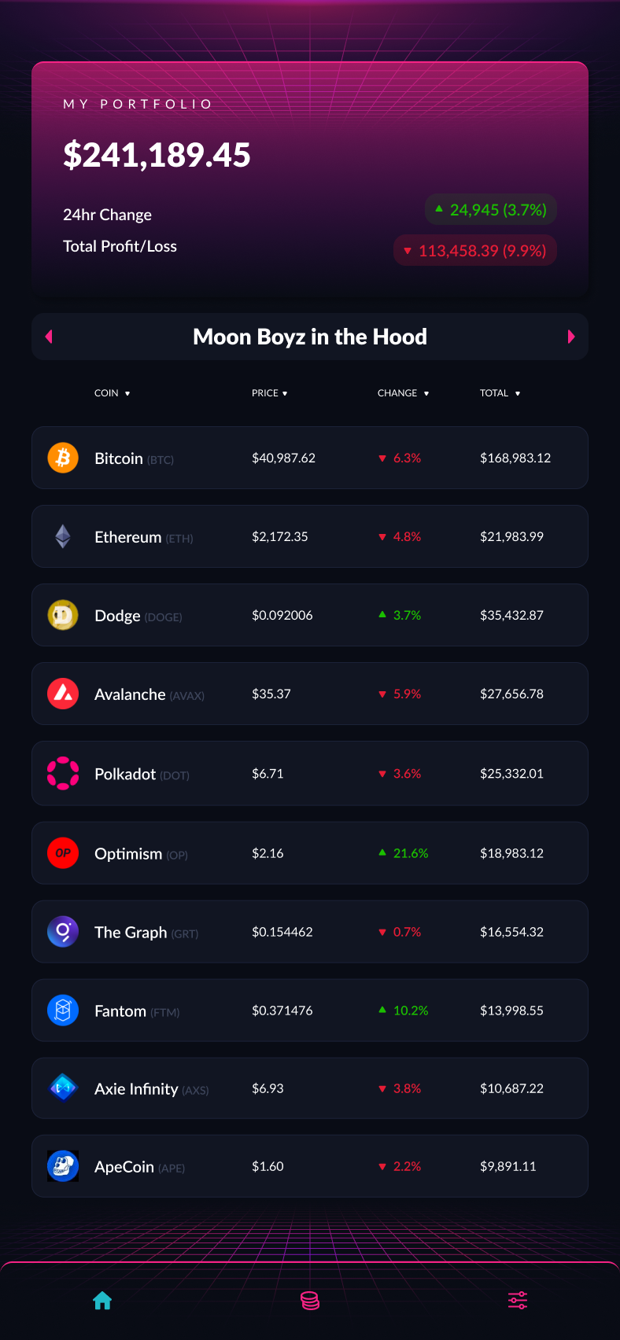Select The Graph (GRT) row

point(310,932)
